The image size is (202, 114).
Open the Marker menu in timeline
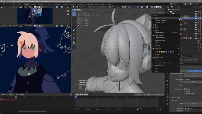pos(22,95)
